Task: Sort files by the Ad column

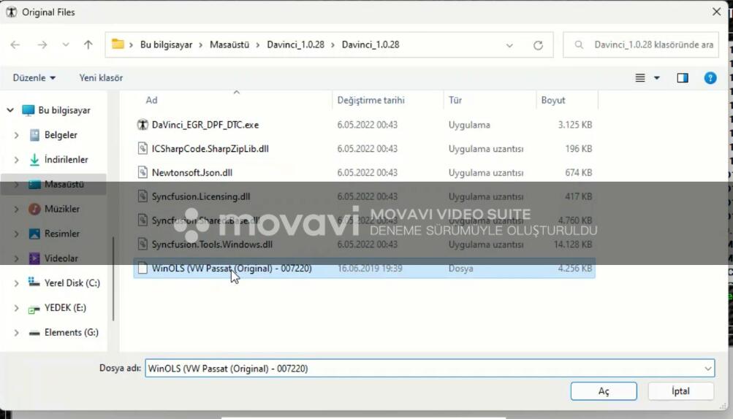Action: pos(151,101)
